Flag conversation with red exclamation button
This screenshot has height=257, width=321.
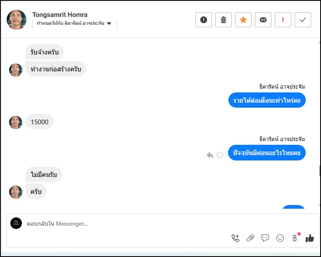[x=283, y=20]
